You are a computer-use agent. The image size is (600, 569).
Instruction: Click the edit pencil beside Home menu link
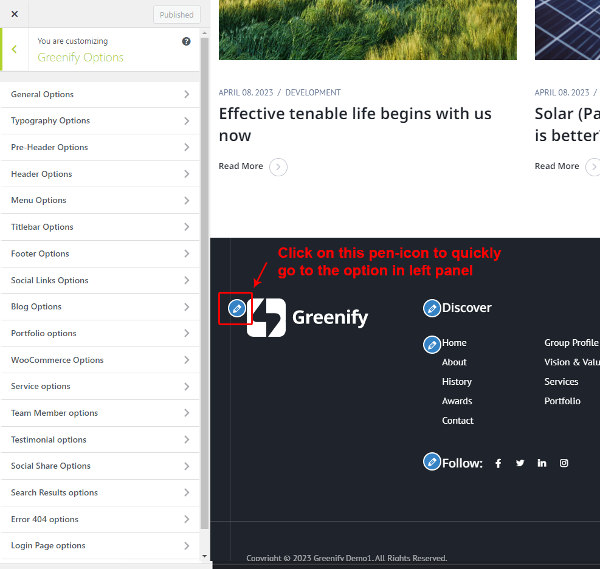point(432,345)
